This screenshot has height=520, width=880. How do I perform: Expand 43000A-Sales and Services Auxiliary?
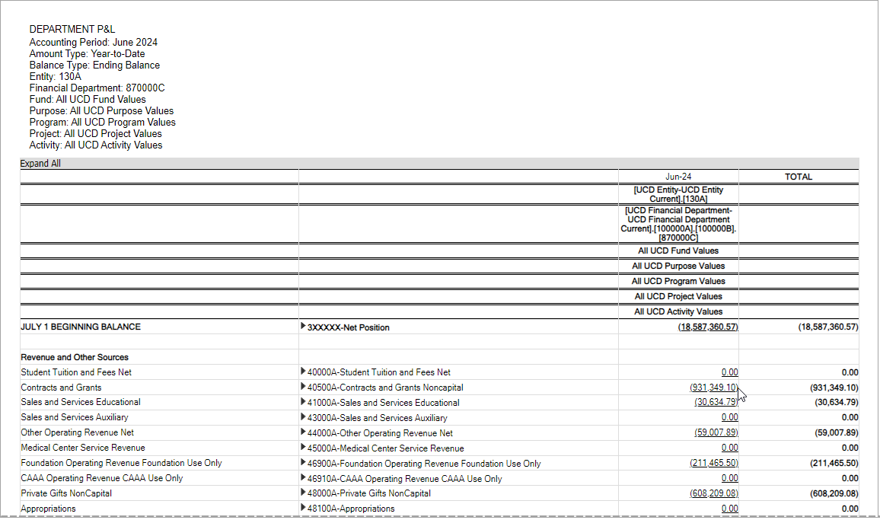(304, 417)
